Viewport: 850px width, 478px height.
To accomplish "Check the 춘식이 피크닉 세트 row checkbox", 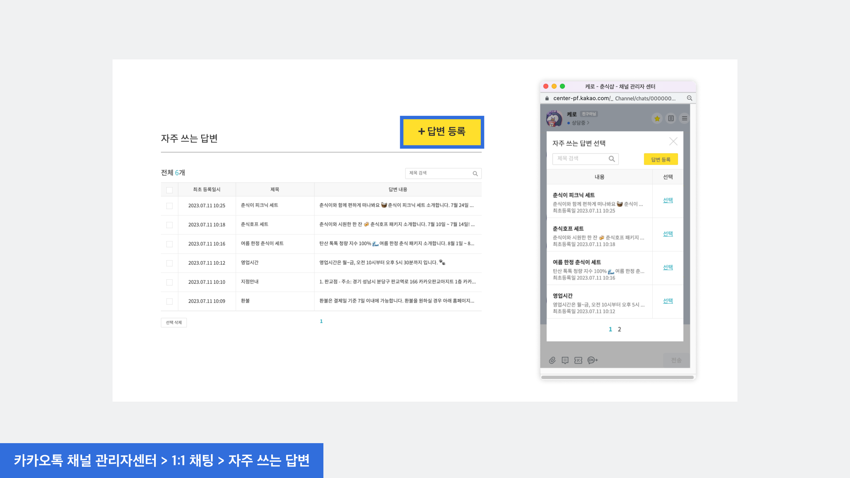I will (169, 206).
